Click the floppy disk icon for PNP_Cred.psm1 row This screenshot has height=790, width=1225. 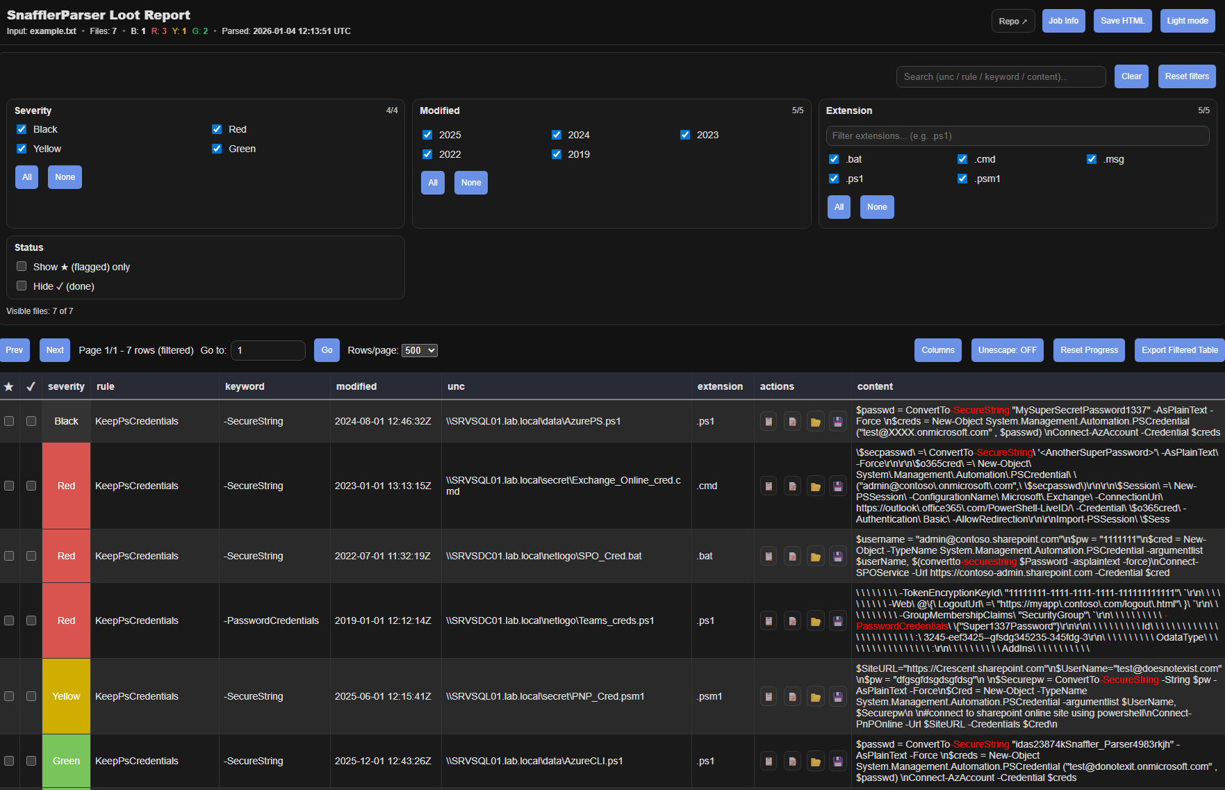838,697
